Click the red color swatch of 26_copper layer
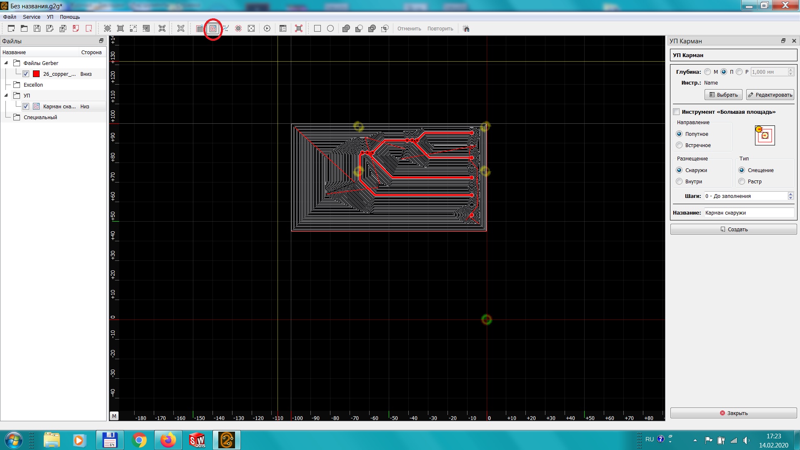This screenshot has height=450, width=800. coord(36,74)
